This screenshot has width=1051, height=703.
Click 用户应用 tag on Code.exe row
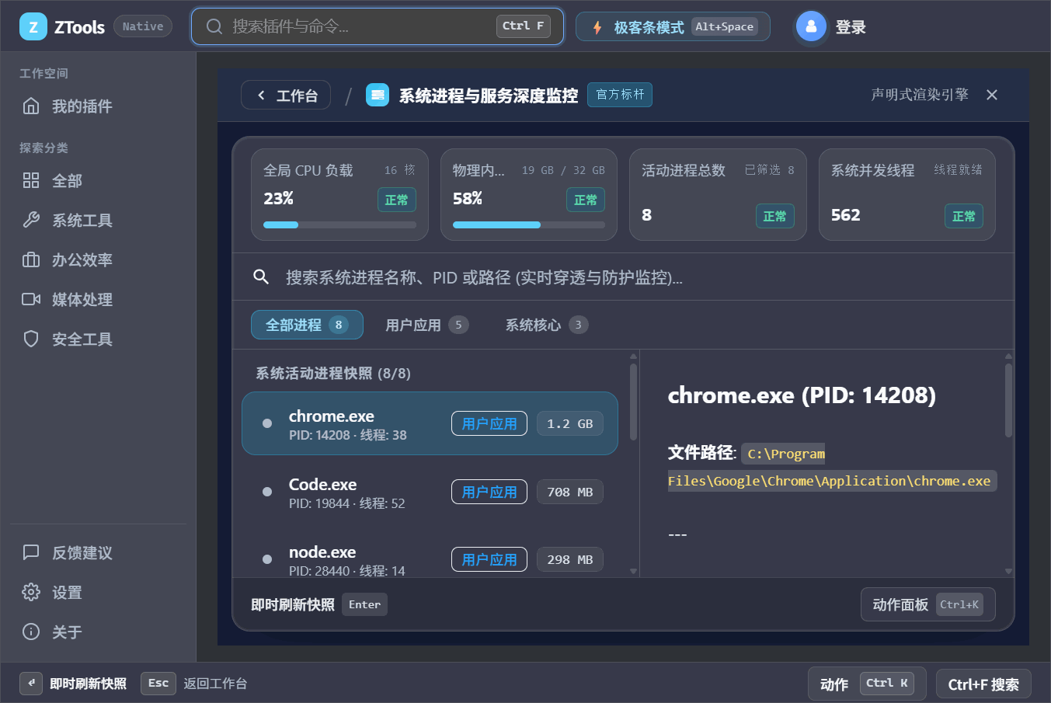coord(489,492)
